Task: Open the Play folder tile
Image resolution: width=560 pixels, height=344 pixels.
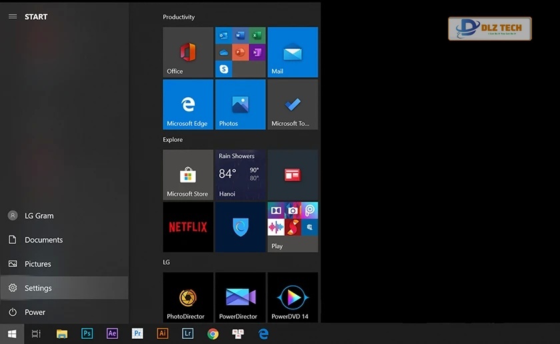Action: (293, 227)
